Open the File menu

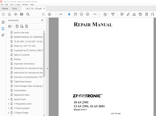[x=2, y=5]
